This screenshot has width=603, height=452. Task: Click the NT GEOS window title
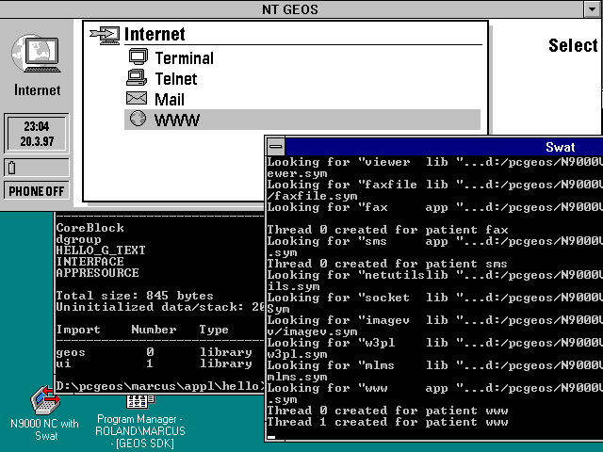tap(290, 9)
